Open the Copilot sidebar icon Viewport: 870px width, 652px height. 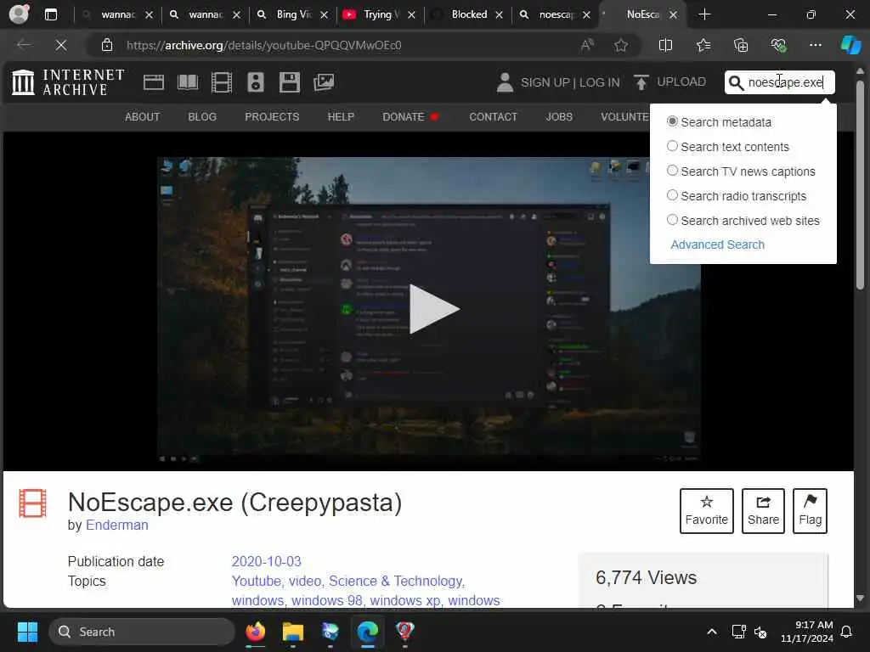[x=850, y=45]
